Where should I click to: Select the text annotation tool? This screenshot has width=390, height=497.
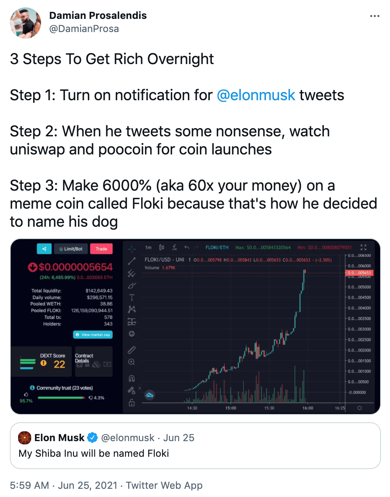132,297
